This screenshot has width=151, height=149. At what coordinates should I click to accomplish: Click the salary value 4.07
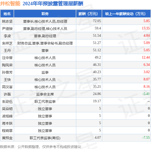(98, 137)
